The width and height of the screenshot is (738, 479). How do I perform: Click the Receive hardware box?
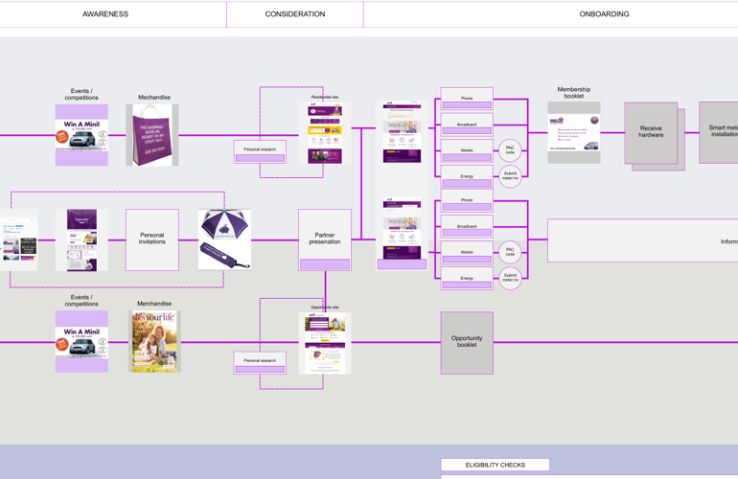(651, 133)
